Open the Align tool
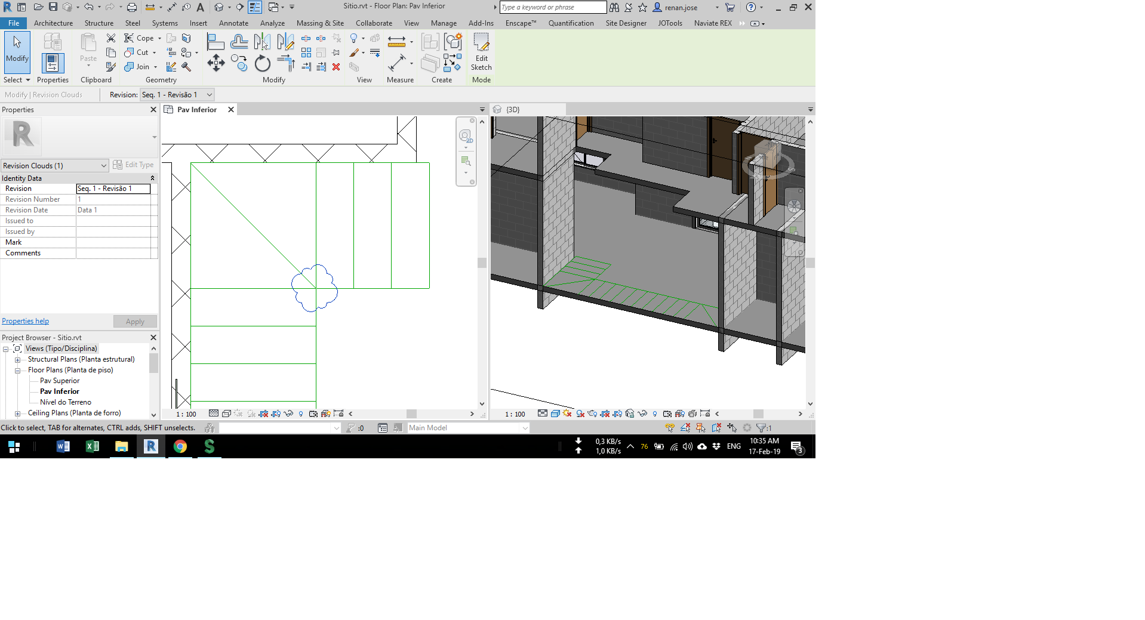 click(216, 42)
